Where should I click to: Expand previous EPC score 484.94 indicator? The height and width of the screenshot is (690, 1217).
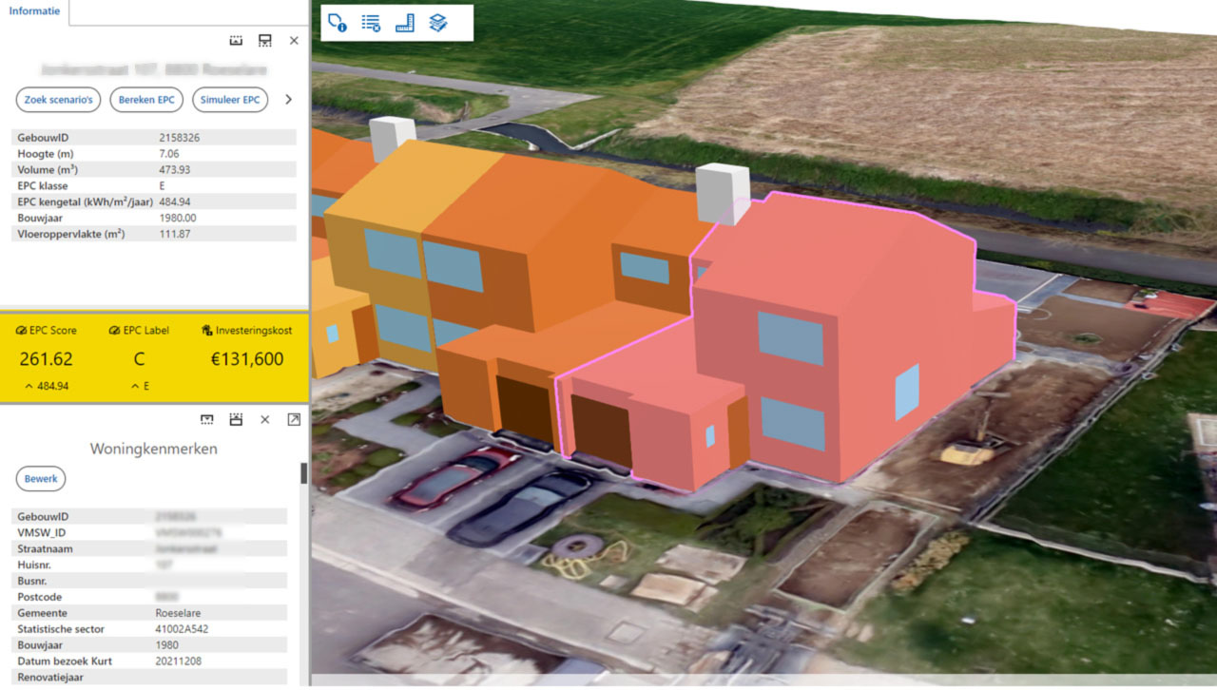46,386
